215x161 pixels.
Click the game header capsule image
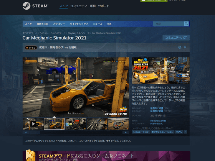161,71
